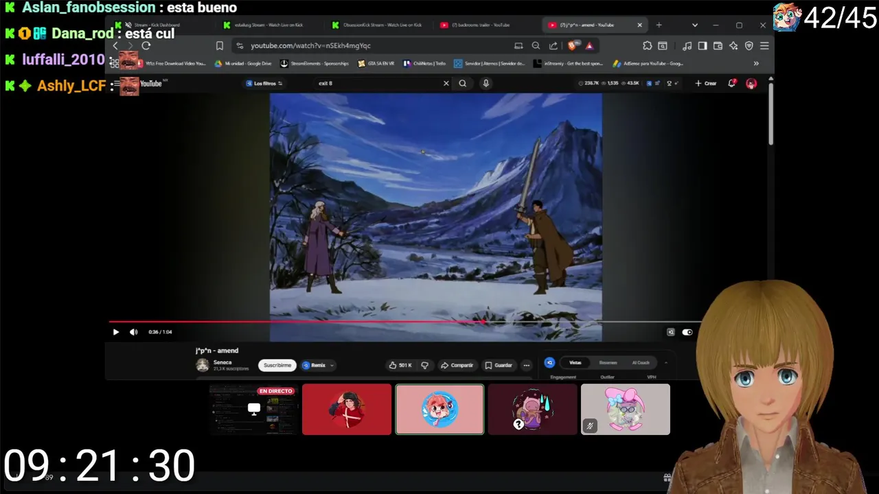
Task: Dislike the video with thumbs-down
Action: coord(424,365)
